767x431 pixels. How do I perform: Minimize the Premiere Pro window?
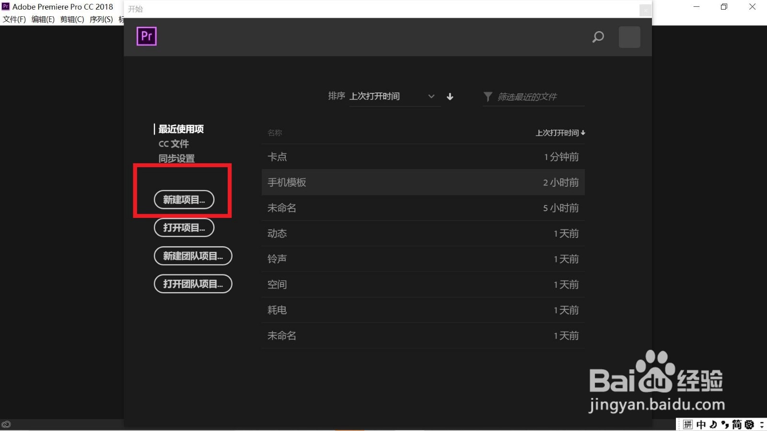pyautogui.click(x=697, y=7)
